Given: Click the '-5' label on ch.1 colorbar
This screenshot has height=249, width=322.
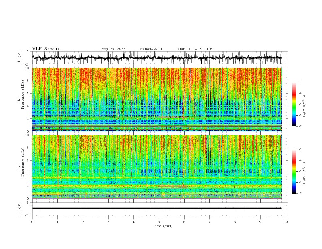Looking at the screenshot, I should click(x=300, y=104).
